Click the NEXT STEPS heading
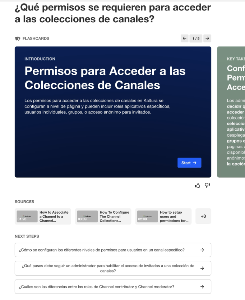 coord(27,236)
